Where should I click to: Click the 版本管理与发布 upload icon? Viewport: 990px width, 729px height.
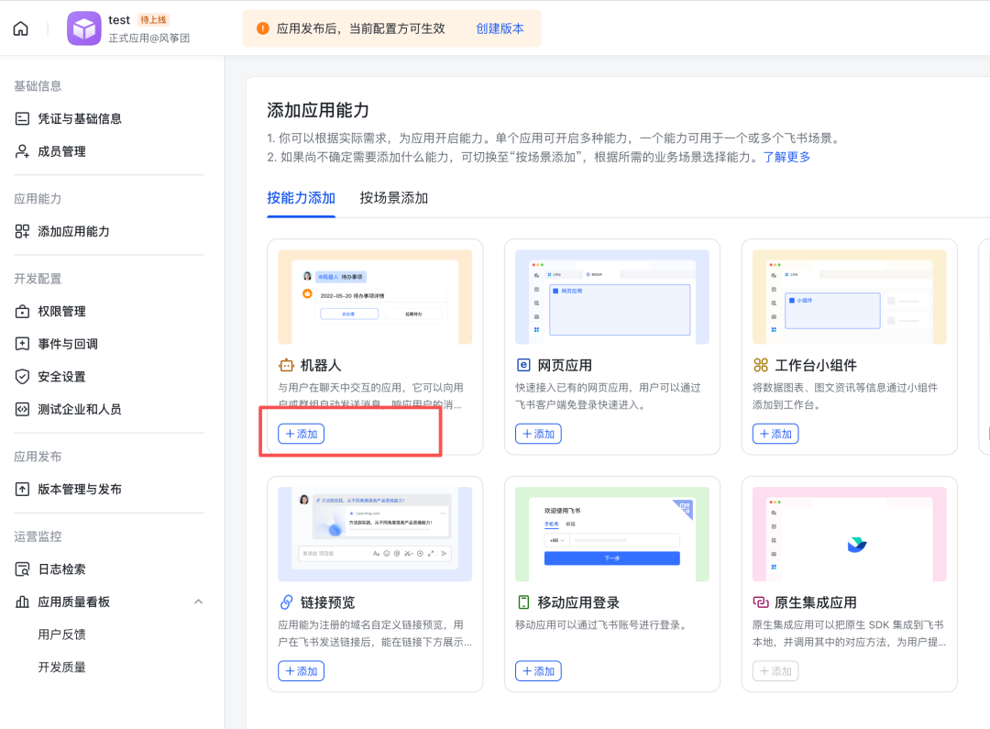tap(22, 489)
